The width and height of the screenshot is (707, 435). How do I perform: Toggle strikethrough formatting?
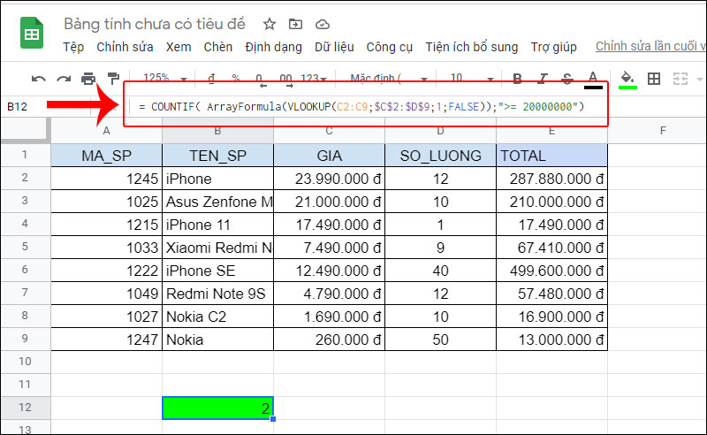point(567,79)
